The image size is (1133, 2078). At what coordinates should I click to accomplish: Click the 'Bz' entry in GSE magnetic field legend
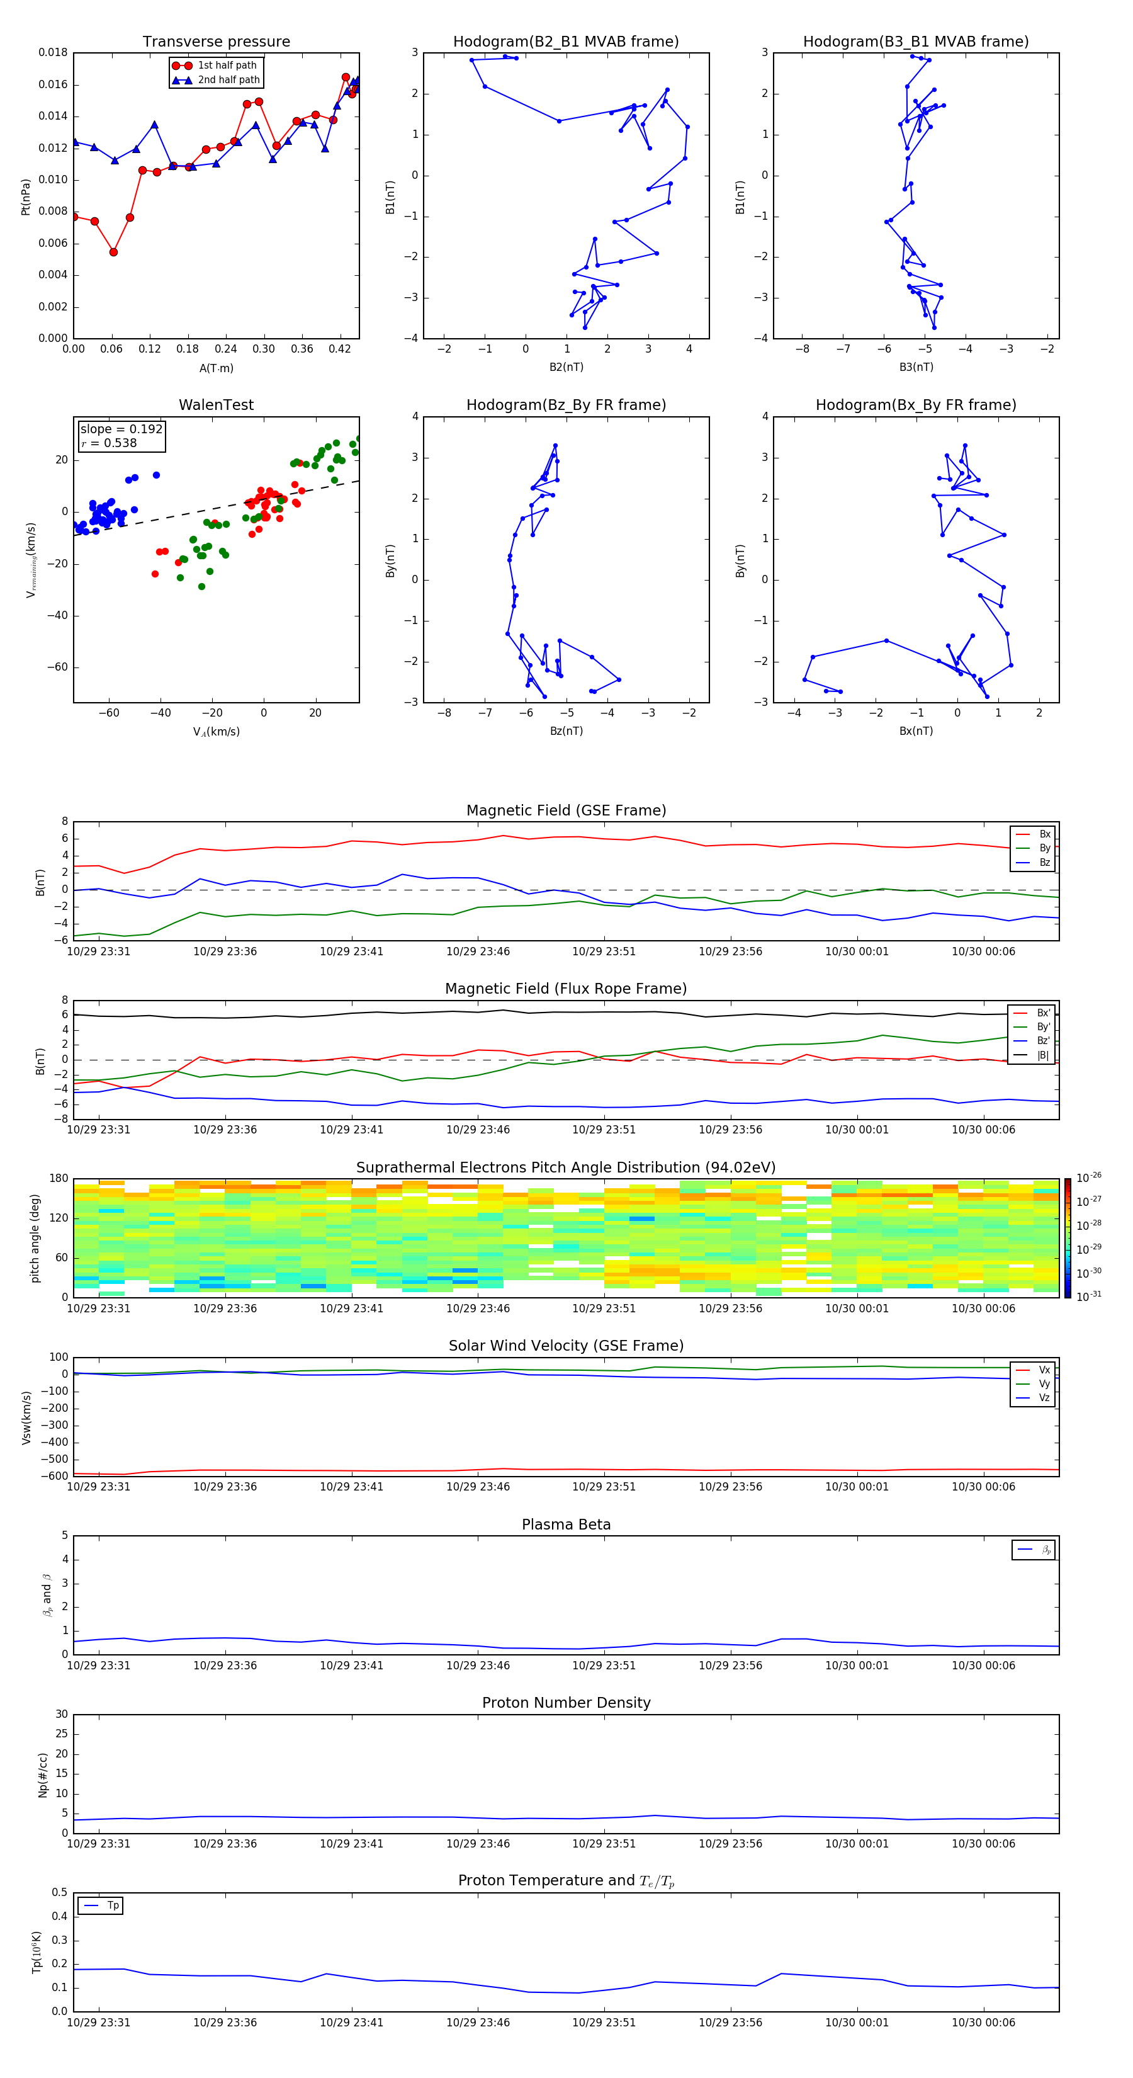1033,862
